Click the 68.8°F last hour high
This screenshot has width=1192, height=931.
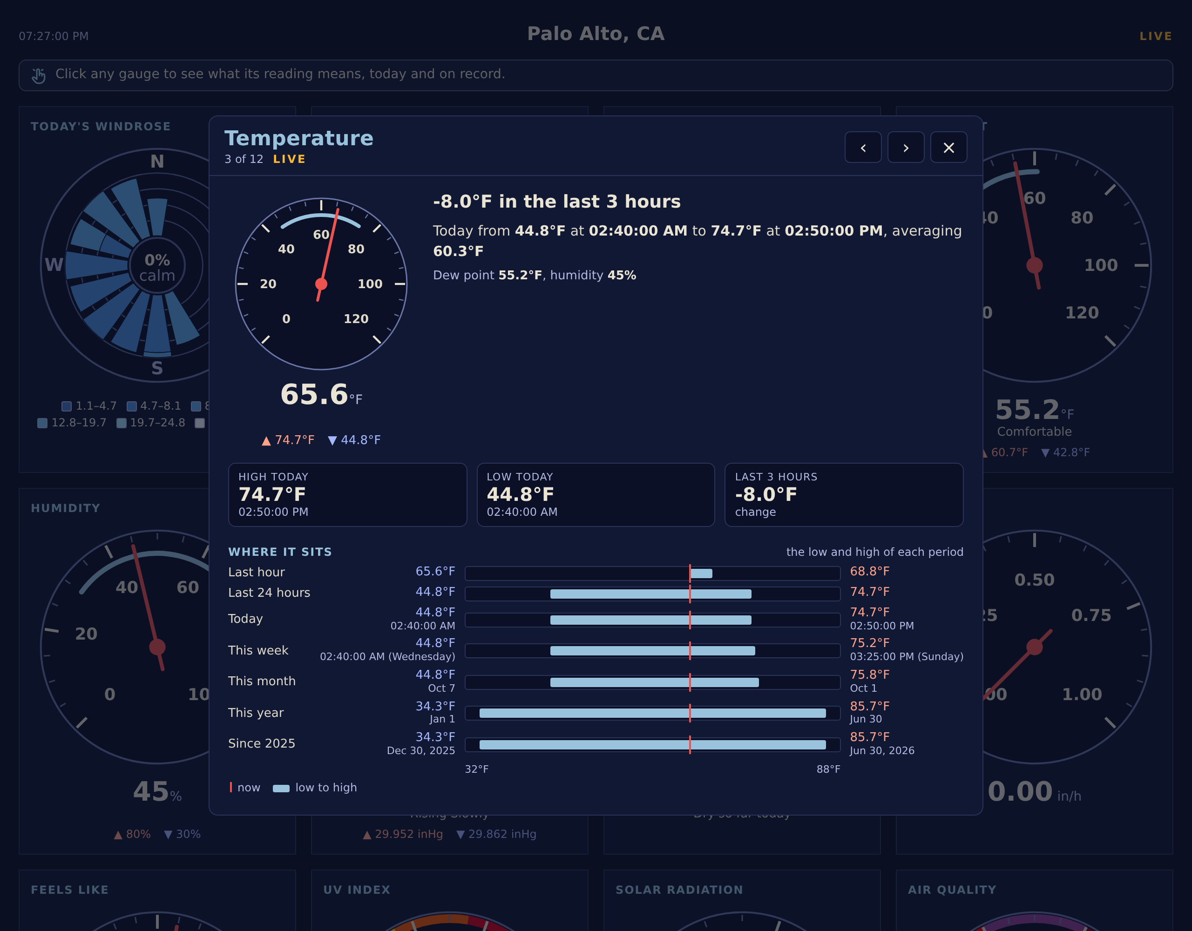[869, 571]
